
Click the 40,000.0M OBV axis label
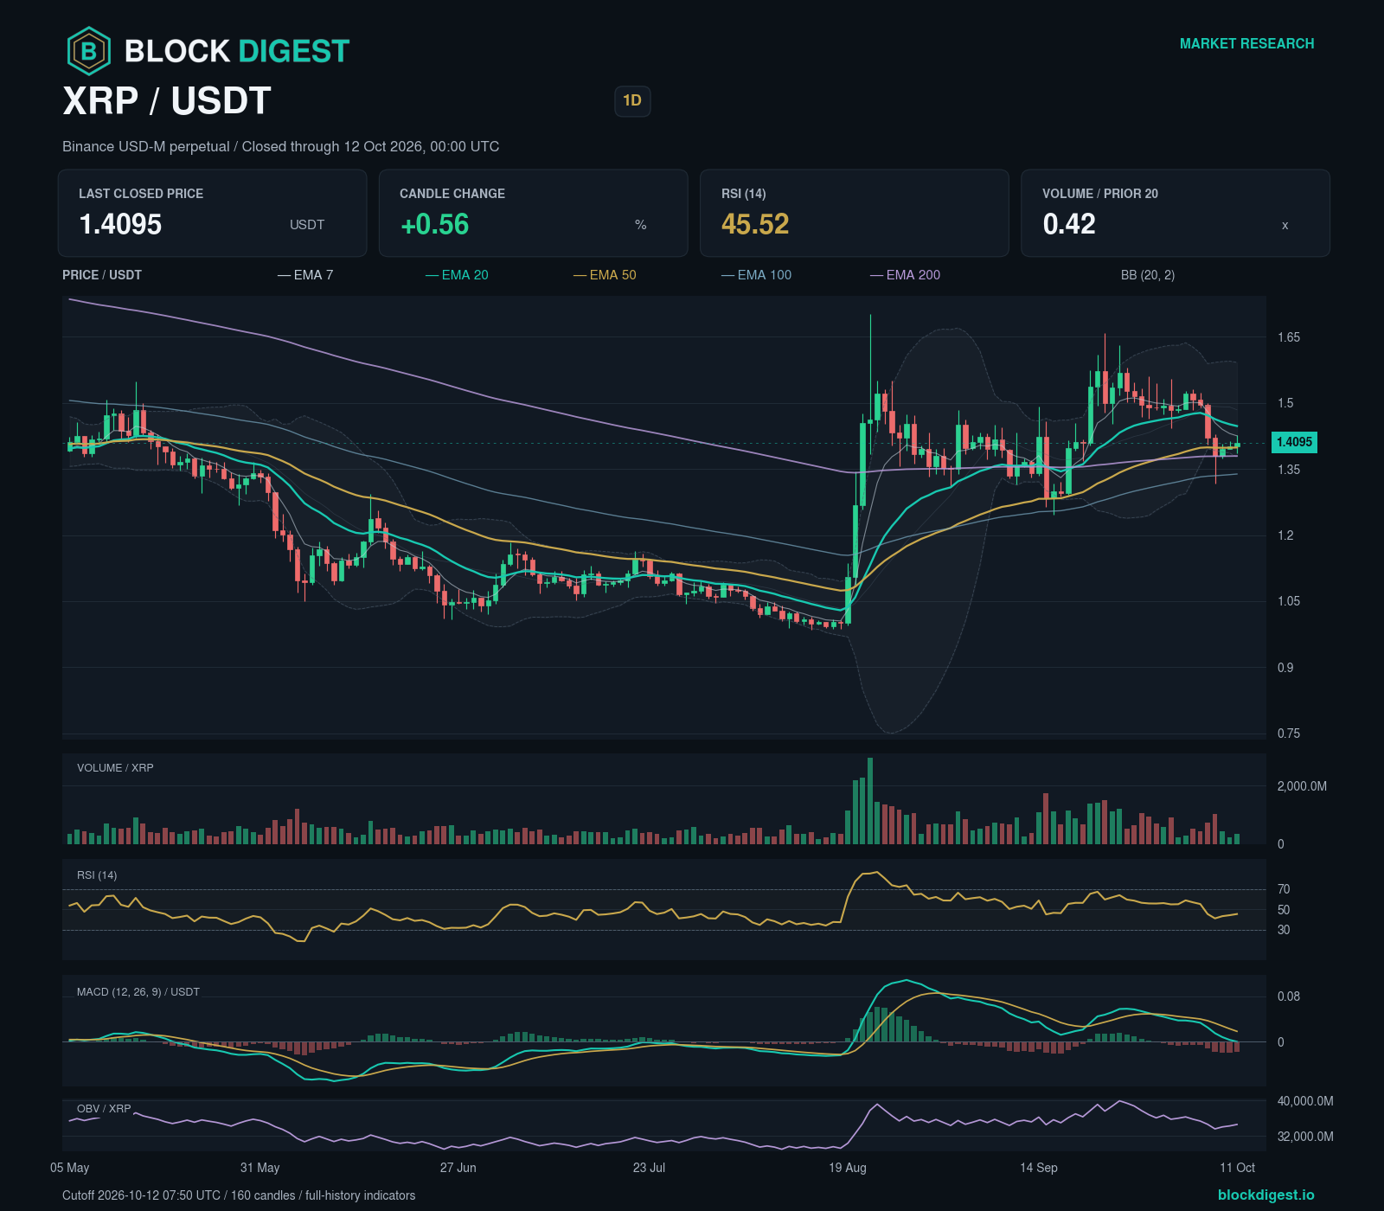(x=1305, y=1101)
